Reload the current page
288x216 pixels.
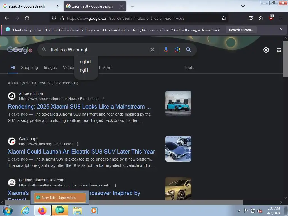(27, 18)
